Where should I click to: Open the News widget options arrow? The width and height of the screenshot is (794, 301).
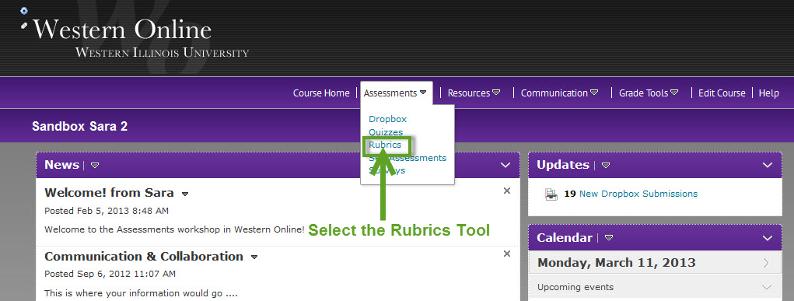point(95,165)
